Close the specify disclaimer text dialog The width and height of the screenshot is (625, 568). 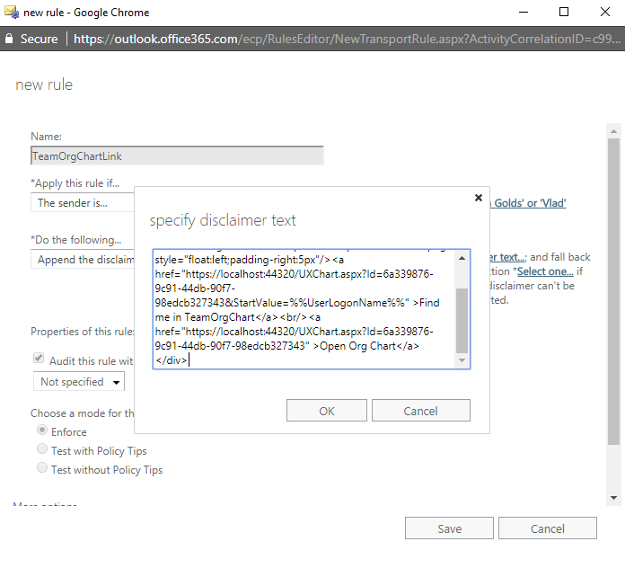coord(478,198)
